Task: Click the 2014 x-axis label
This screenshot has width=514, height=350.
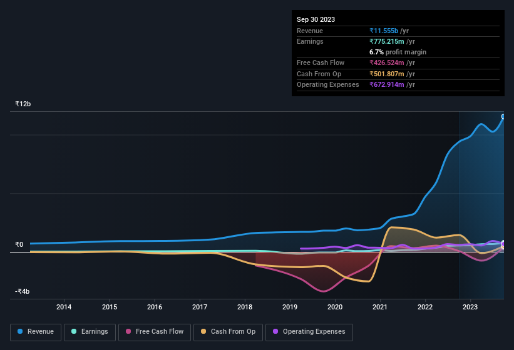Action: 64,307
